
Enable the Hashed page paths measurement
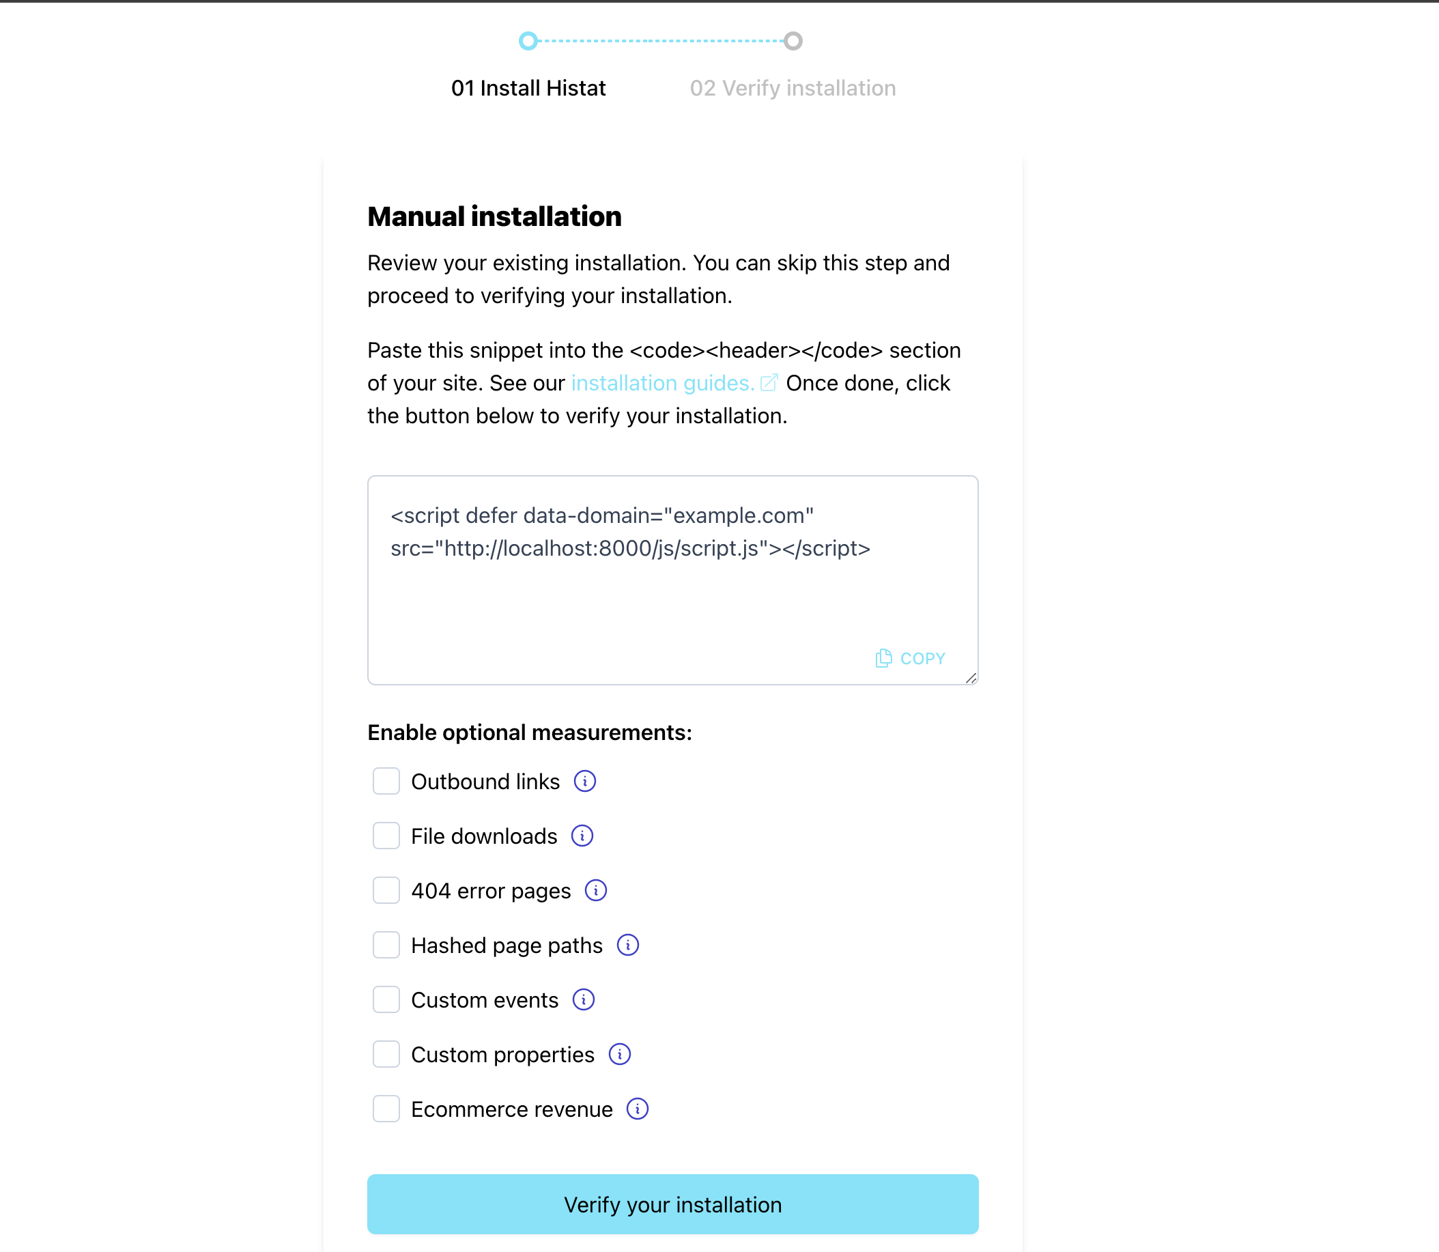[386, 945]
